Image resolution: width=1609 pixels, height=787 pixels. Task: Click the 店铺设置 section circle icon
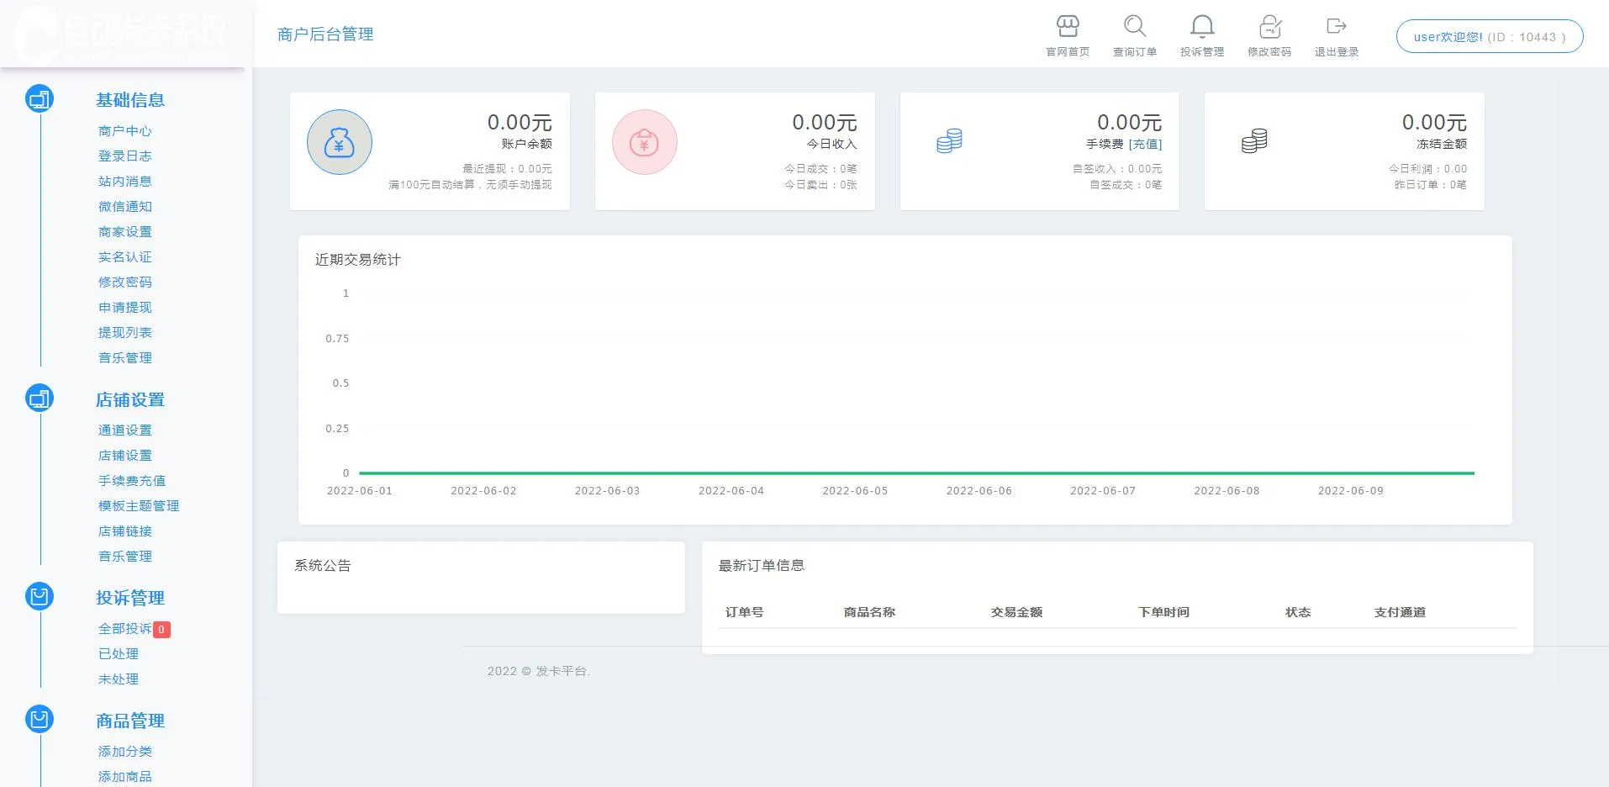pos(40,398)
